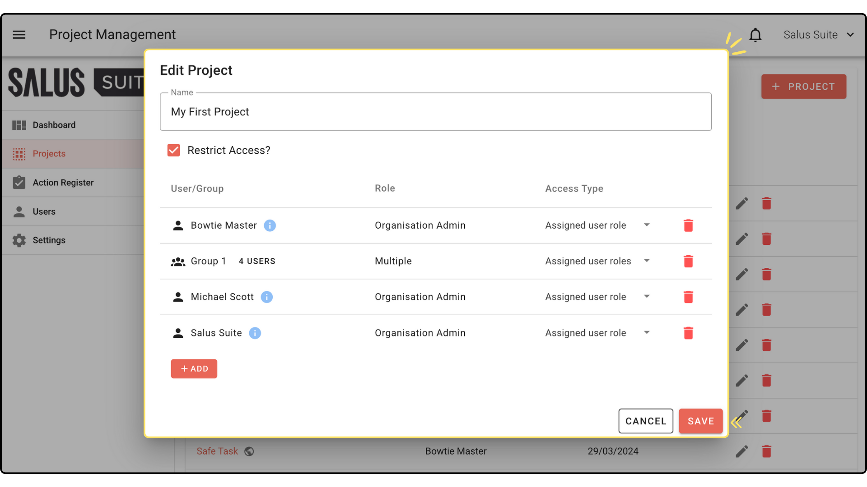Expand Bowtie Master access type dropdown
Viewport: 867px width, 487px height.
click(x=646, y=225)
